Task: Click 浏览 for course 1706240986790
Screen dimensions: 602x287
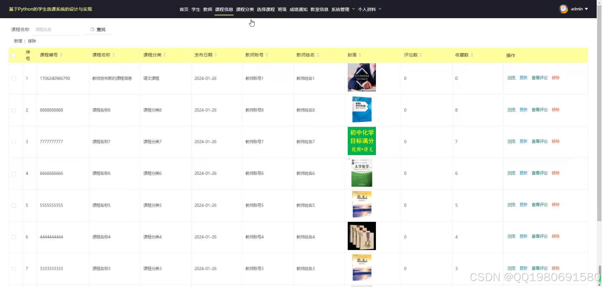Action: click(x=511, y=78)
